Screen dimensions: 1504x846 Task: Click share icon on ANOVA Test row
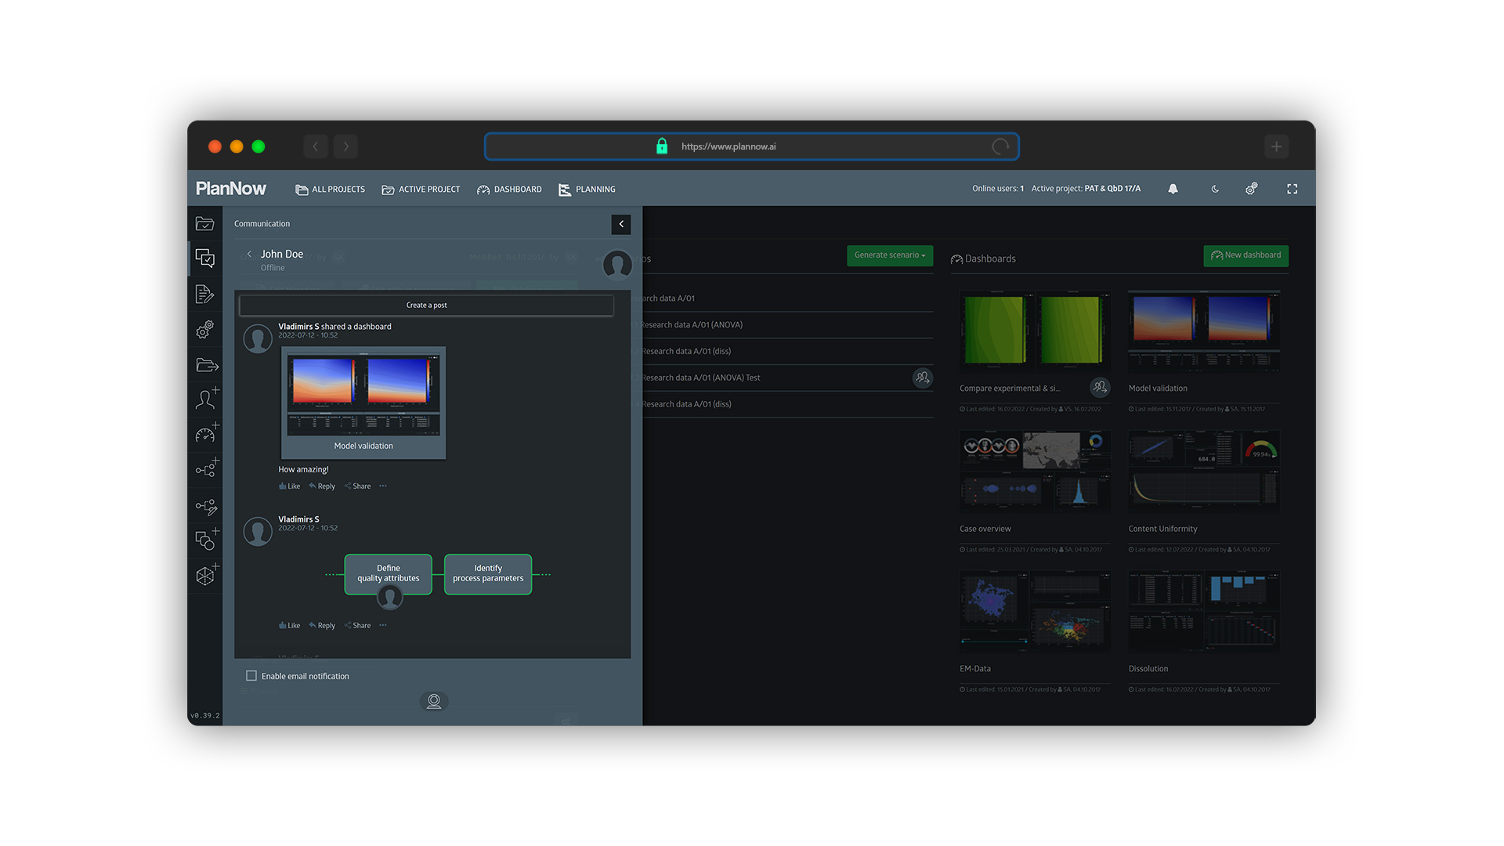922,378
